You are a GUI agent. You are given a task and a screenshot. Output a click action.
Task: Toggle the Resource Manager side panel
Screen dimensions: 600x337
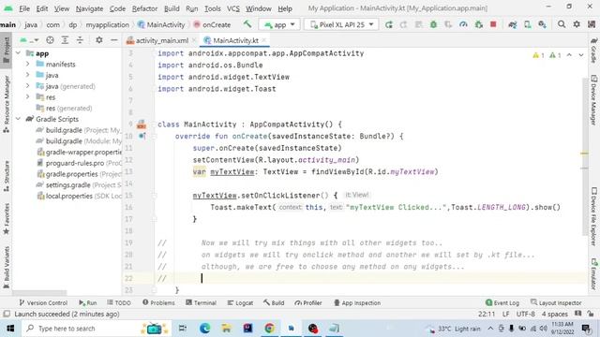7,104
